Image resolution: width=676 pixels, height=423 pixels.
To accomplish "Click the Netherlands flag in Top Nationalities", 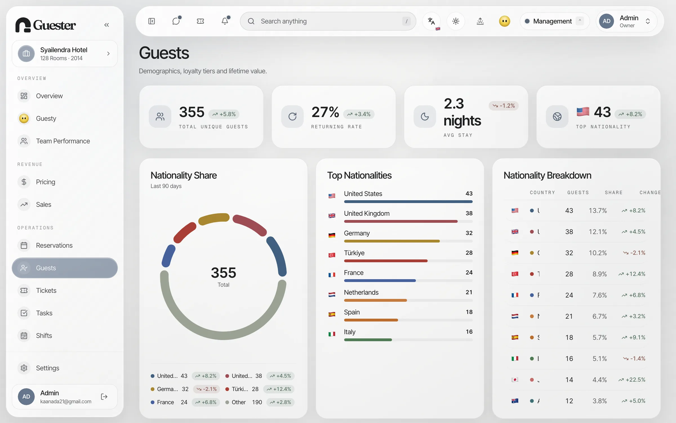I will click(332, 295).
